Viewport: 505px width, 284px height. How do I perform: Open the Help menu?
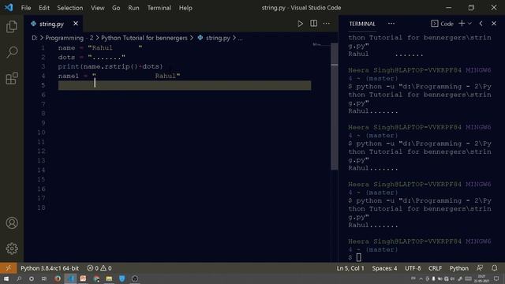pos(185,8)
